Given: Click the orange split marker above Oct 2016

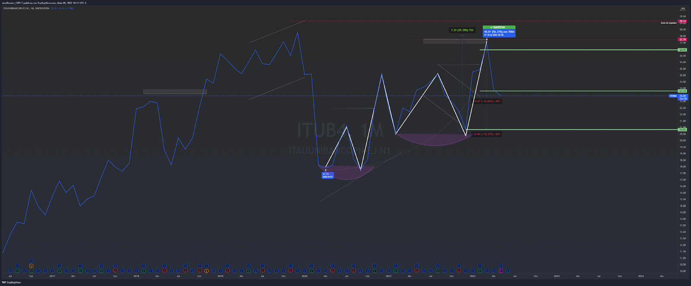Looking at the screenshot, I should click(31, 266).
